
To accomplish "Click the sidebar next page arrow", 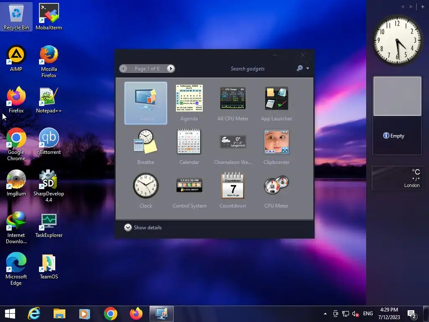I will (411, 7).
